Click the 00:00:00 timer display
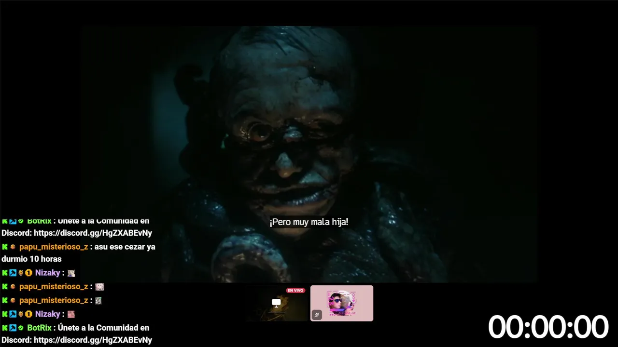Viewport: 618px width, 347px height. [x=548, y=327]
